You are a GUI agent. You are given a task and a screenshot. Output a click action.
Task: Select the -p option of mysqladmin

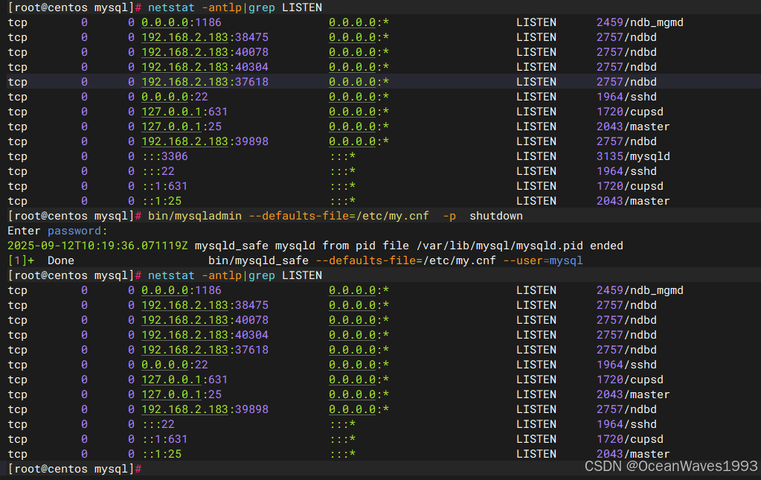point(449,216)
